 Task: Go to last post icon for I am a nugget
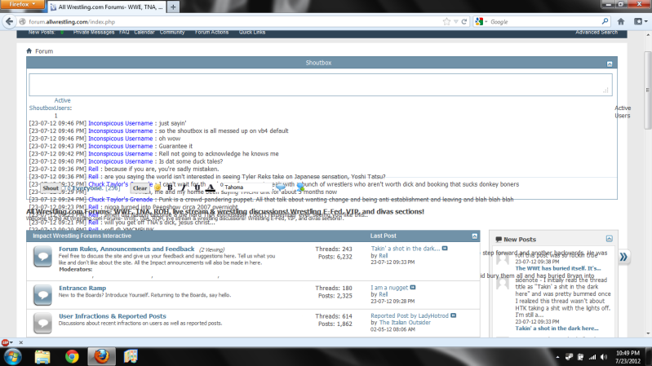coord(412,288)
